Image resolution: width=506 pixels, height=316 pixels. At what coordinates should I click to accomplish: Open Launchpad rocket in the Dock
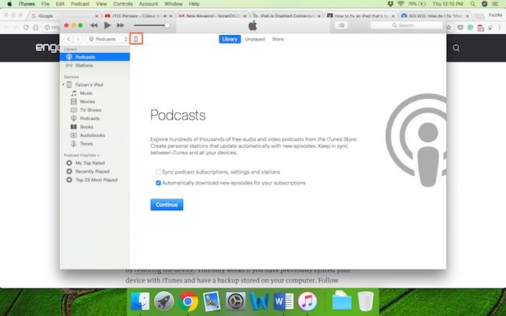pyautogui.click(x=164, y=301)
